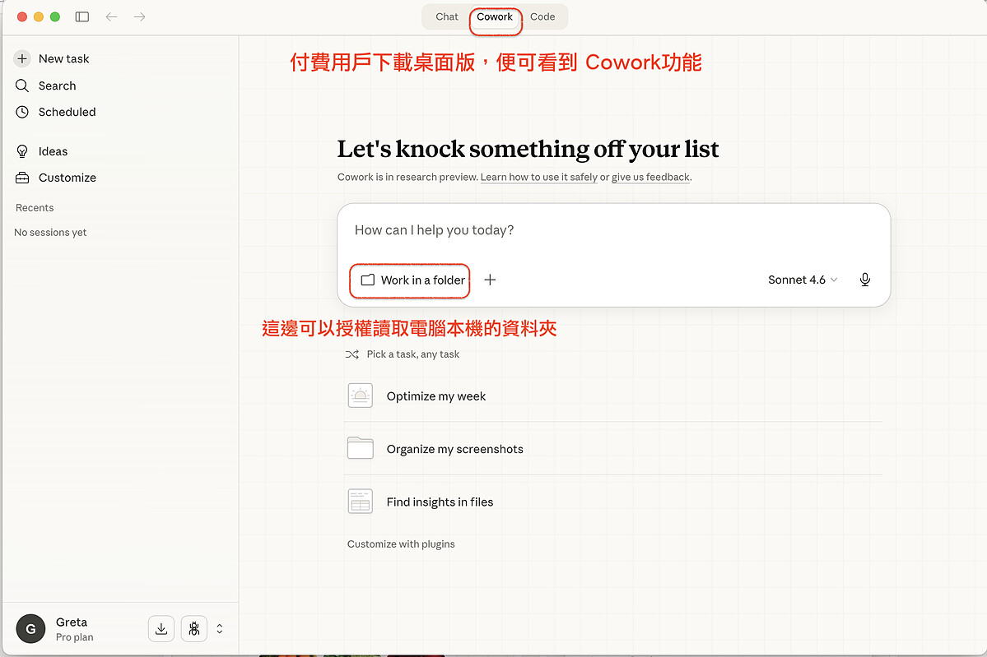The height and width of the screenshot is (657, 987).
Task: Choose the Organize my screenshots task
Action: coord(454,449)
